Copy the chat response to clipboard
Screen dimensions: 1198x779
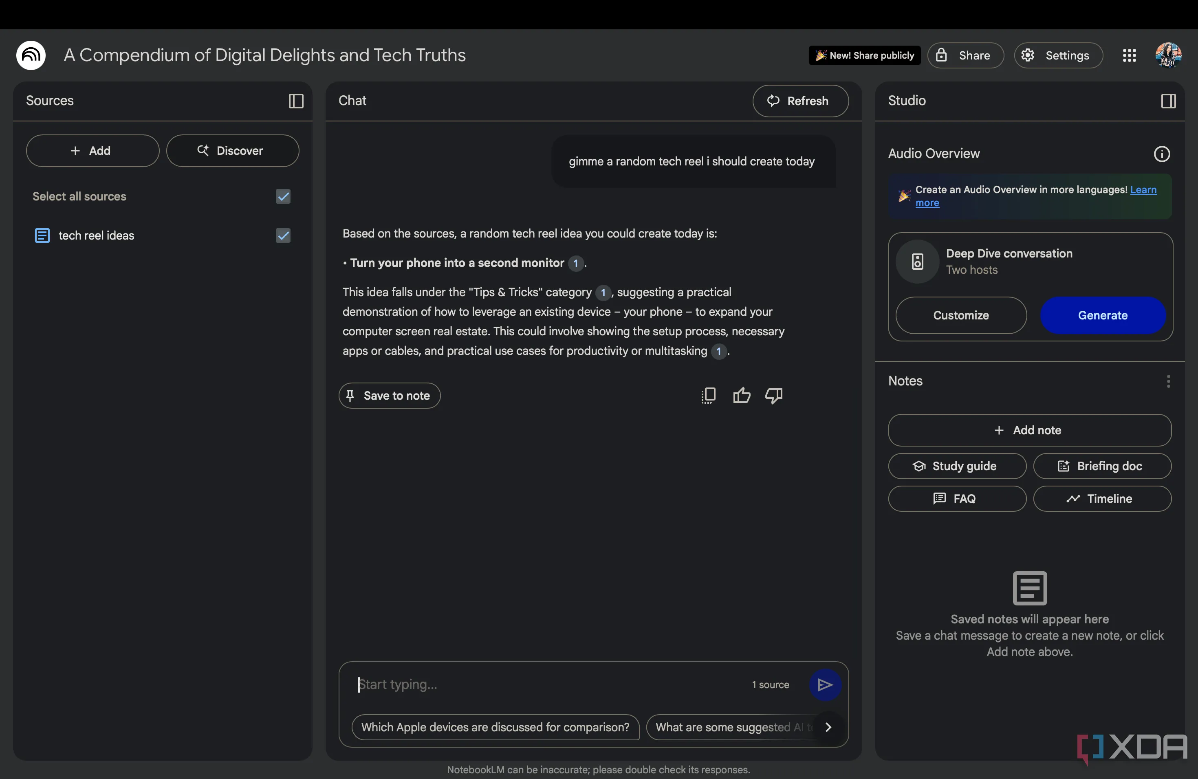708,396
